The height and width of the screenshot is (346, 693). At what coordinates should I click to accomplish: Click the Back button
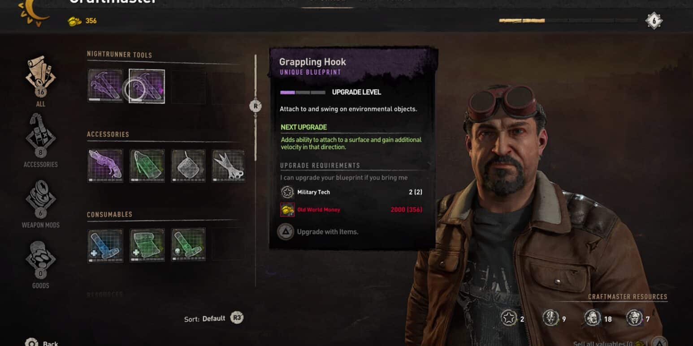pos(42,343)
